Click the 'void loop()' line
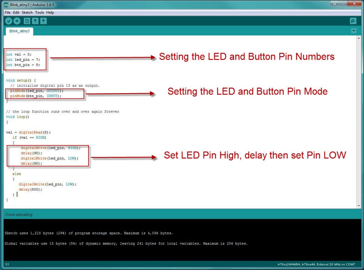This screenshot has height=270, width=364. [x=18, y=117]
